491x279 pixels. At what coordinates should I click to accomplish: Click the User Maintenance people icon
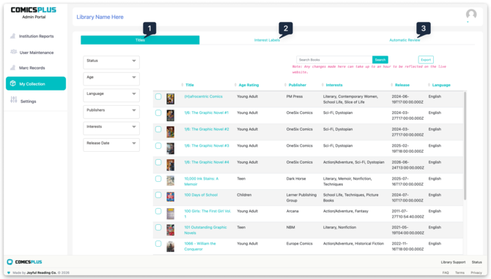point(13,52)
